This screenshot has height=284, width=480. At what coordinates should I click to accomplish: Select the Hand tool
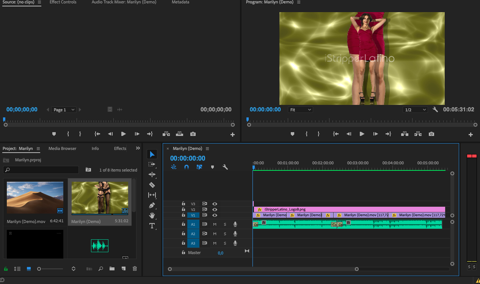pyautogui.click(x=152, y=215)
